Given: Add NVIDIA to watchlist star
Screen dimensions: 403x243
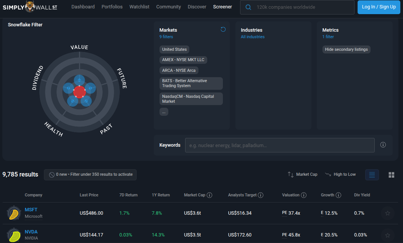Looking at the screenshot, I should coord(388,235).
